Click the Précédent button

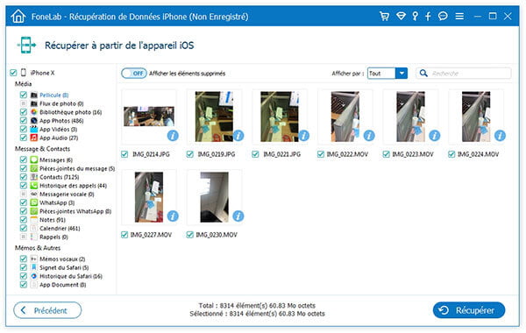tap(47, 310)
